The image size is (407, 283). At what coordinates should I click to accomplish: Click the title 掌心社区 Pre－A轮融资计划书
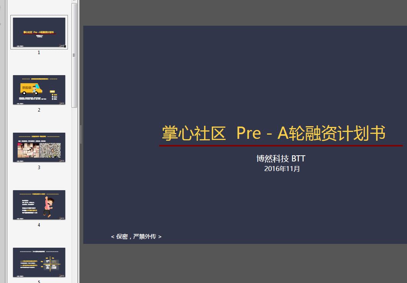tap(274, 133)
